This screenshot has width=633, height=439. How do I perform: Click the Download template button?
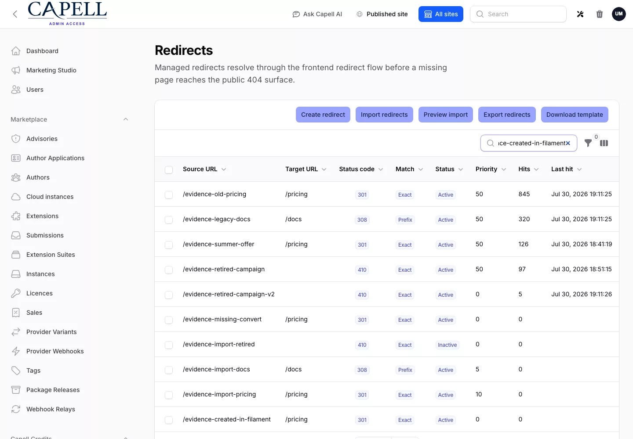(575, 115)
